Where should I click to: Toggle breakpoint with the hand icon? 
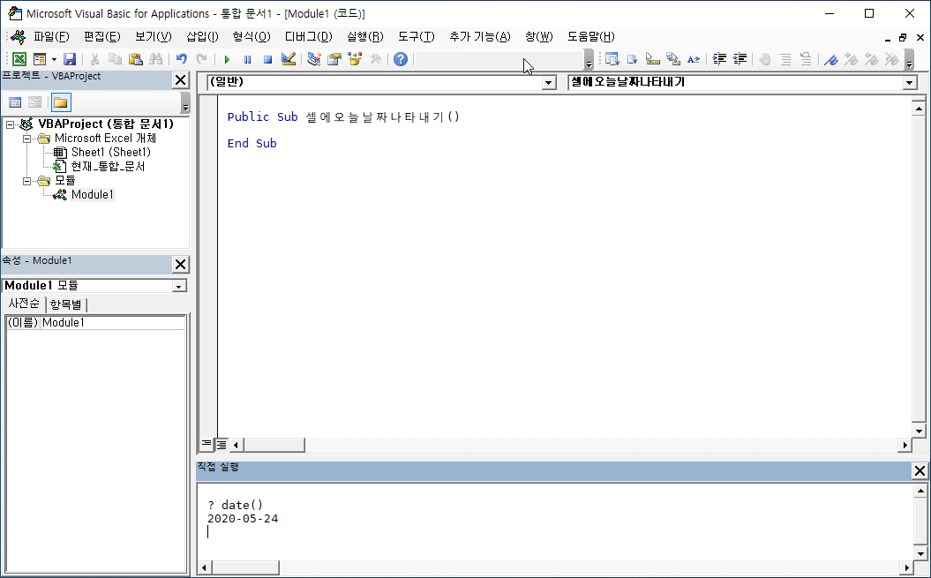[x=765, y=59]
